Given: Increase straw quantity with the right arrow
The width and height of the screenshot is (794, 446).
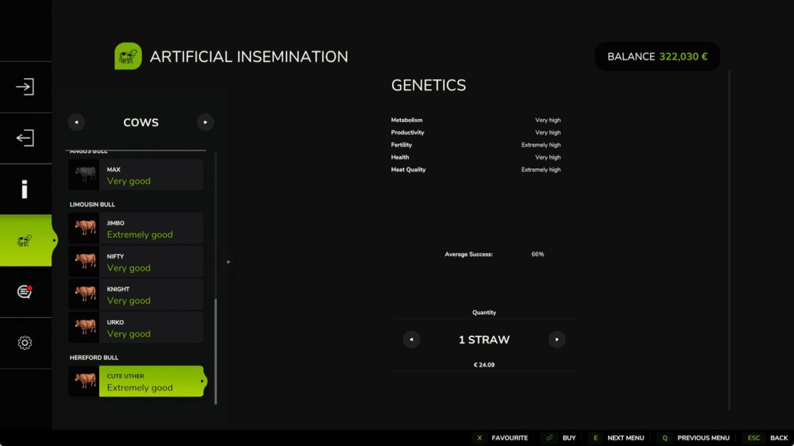Looking at the screenshot, I should click(x=556, y=339).
